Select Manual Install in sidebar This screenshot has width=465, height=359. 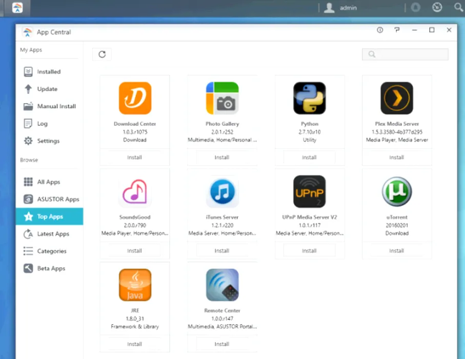pyautogui.click(x=49, y=106)
